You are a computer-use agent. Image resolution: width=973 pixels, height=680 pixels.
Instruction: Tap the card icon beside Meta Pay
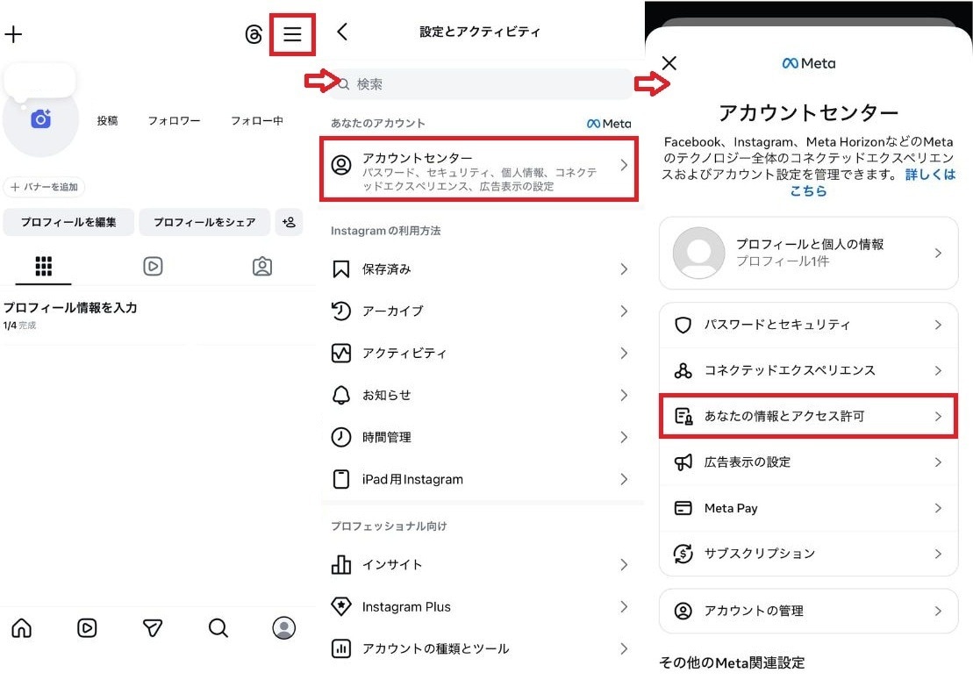(x=683, y=508)
